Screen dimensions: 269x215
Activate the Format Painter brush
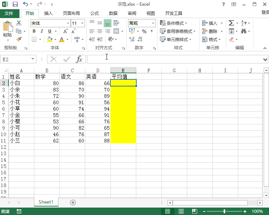coord(19,39)
